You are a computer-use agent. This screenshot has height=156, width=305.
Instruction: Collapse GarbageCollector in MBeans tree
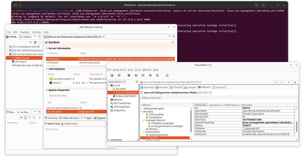pos(144,120)
